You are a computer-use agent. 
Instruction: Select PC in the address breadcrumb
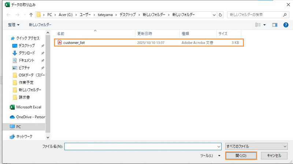pyautogui.click(x=49, y=15)
